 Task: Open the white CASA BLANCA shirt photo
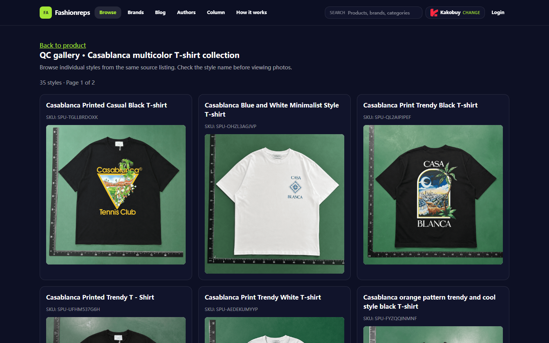(x=274, y=204)
